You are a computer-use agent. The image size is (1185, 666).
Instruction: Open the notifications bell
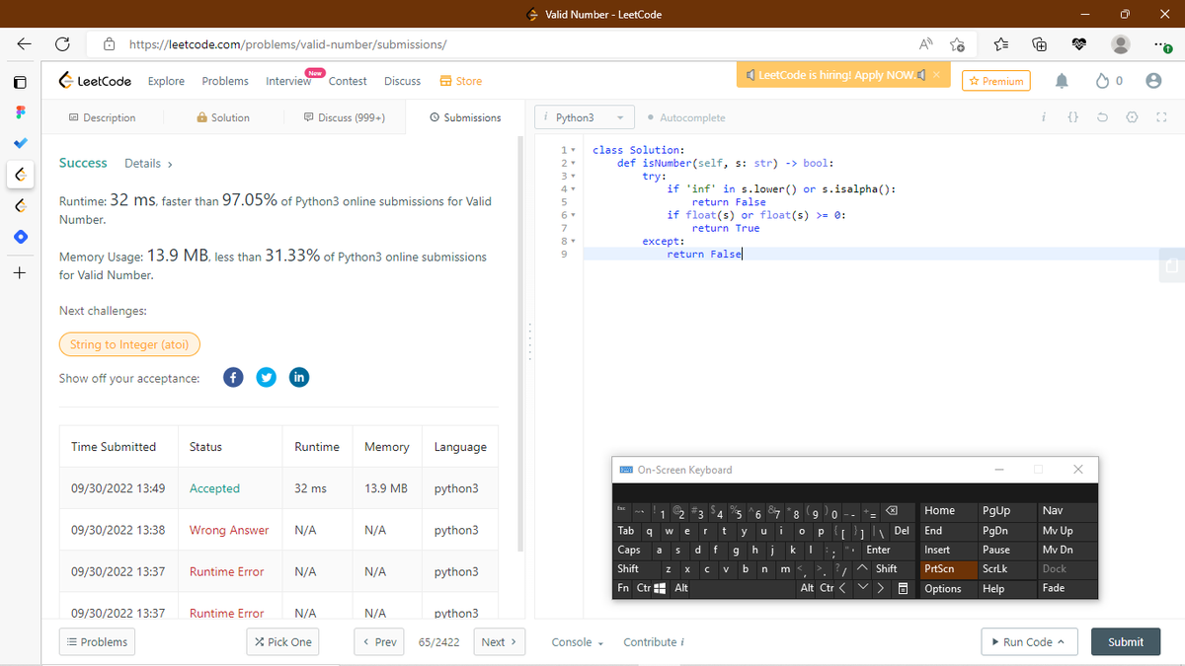(1064, 81)
